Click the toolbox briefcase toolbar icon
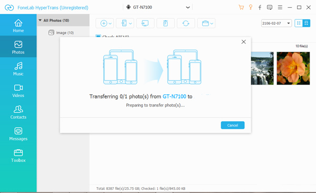Viewport: 316px width, 193px height. [x=205, y=23]
